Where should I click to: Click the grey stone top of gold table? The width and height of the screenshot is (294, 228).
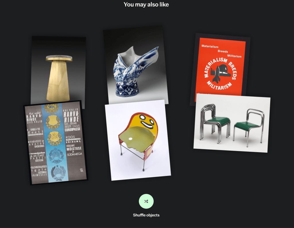[x=59, y=57]
